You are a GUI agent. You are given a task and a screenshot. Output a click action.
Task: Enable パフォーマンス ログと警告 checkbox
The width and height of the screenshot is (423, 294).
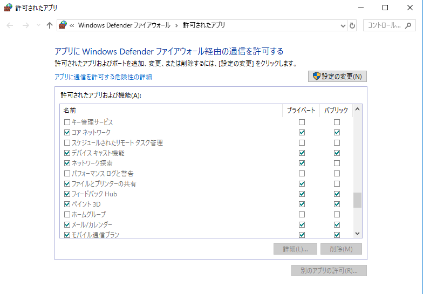tap(67, 174)
